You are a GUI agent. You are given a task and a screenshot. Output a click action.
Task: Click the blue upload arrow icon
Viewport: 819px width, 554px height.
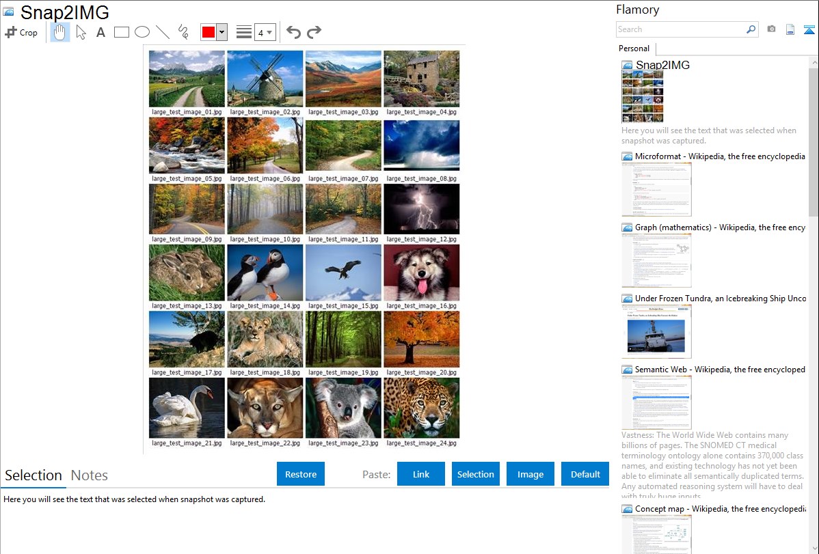click(809, 29)
